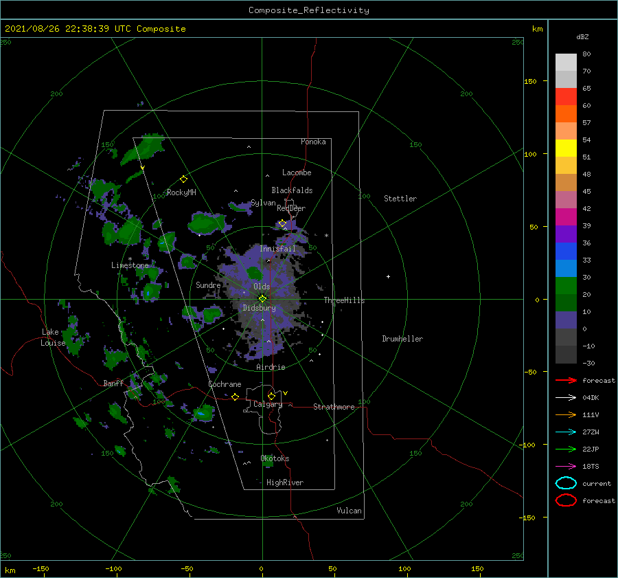
Task: Click the yellow diamond marker below Cochrane
Action: click(235, 397)
